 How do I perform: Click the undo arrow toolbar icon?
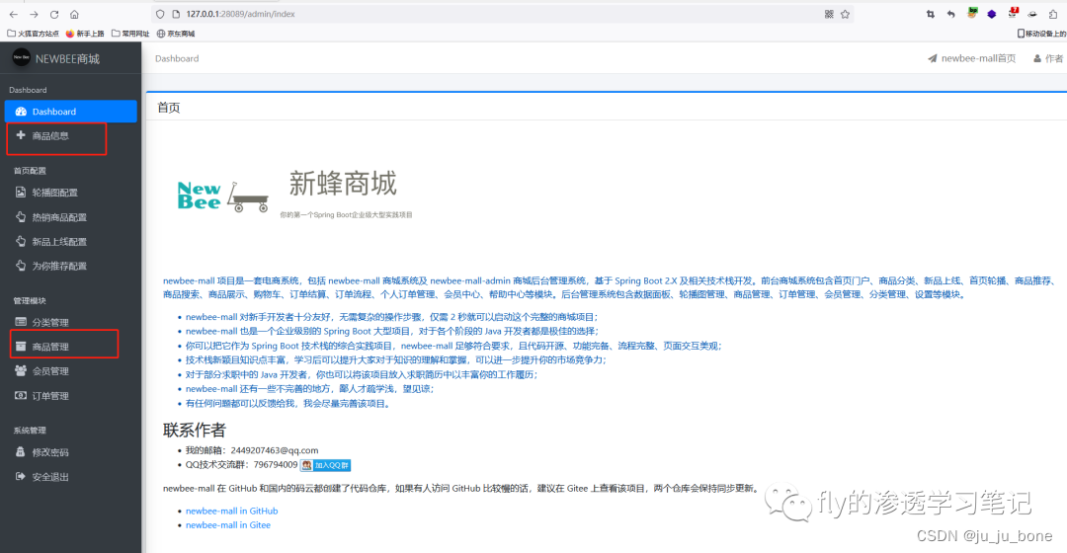951,14
